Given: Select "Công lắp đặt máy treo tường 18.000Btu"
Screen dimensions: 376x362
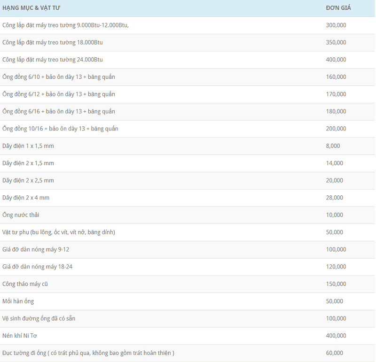Looking at the screenshot, I should (53, 42).
